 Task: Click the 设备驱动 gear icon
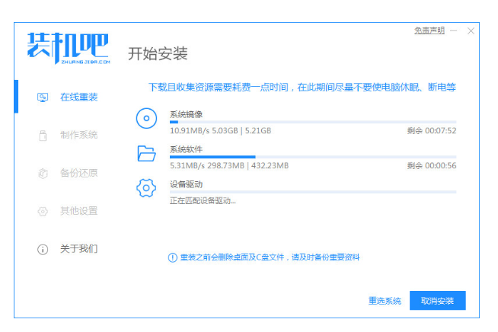pyautogui.click(x=146, y=188)
